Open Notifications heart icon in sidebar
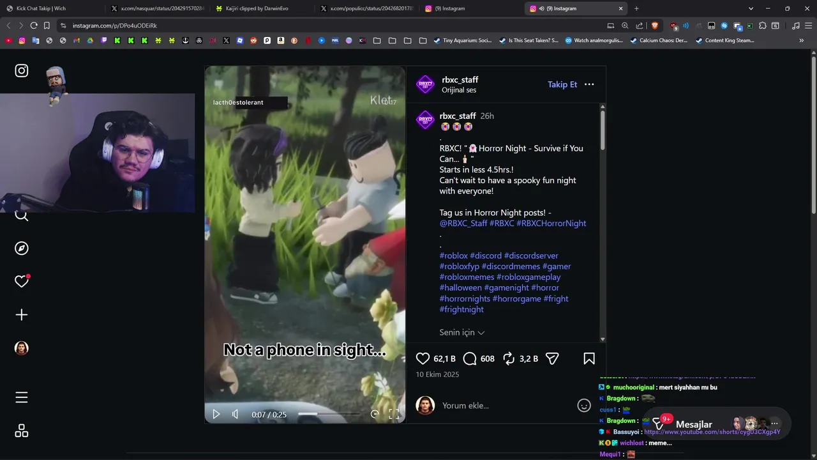 click(22, 281)
